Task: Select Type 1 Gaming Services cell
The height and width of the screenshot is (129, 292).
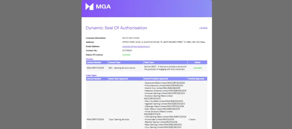Action: tap(119, 120)
